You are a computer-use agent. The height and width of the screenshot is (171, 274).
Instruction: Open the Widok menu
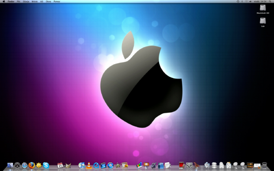34,1
